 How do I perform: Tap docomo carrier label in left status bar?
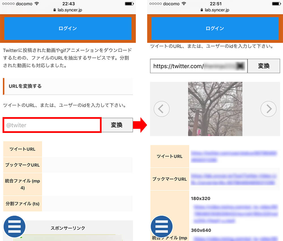tap(24, 4)
